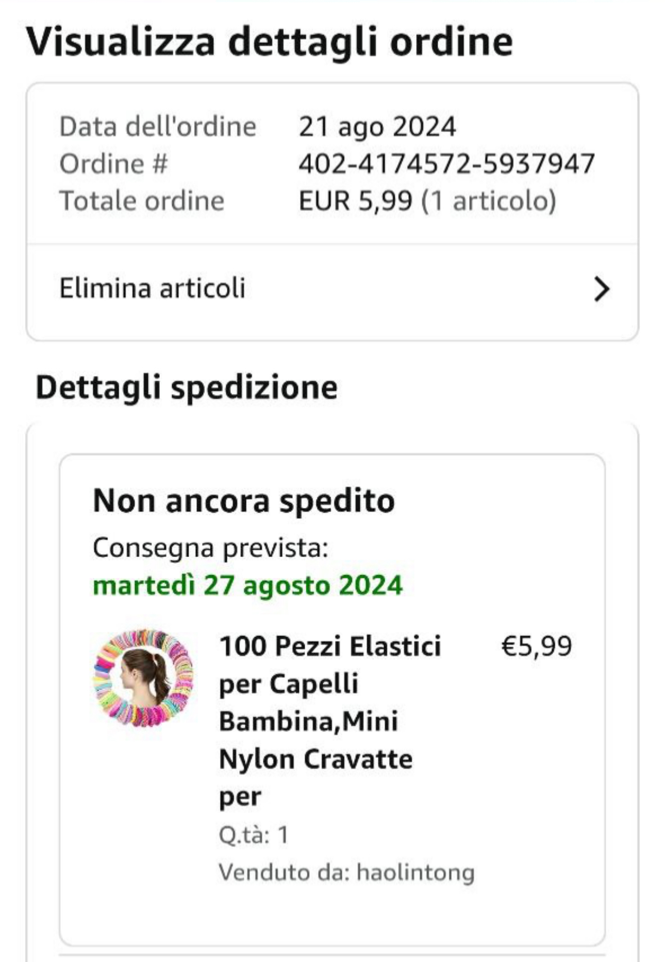Select order number 402-4174572-5937947
The image size is (665, 962).
(x=446, y=164)
